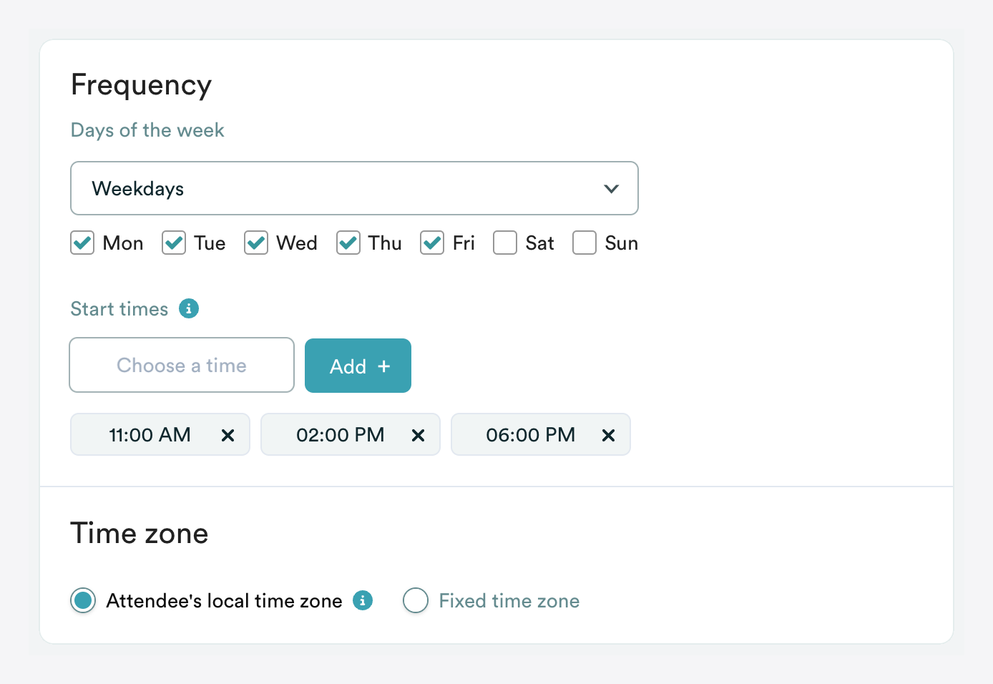This screenshot has height=684, width=993.
Task: Select Attendee's local time zone option
Action: 83,601
